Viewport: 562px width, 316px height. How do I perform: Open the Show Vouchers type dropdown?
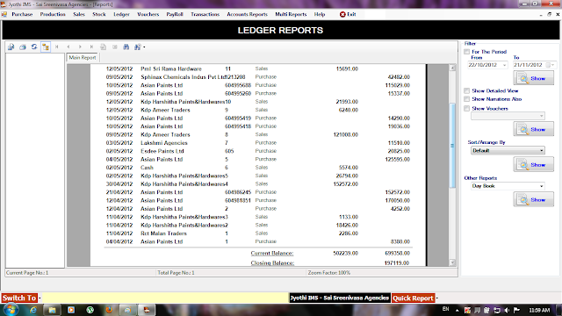[541, 116]
